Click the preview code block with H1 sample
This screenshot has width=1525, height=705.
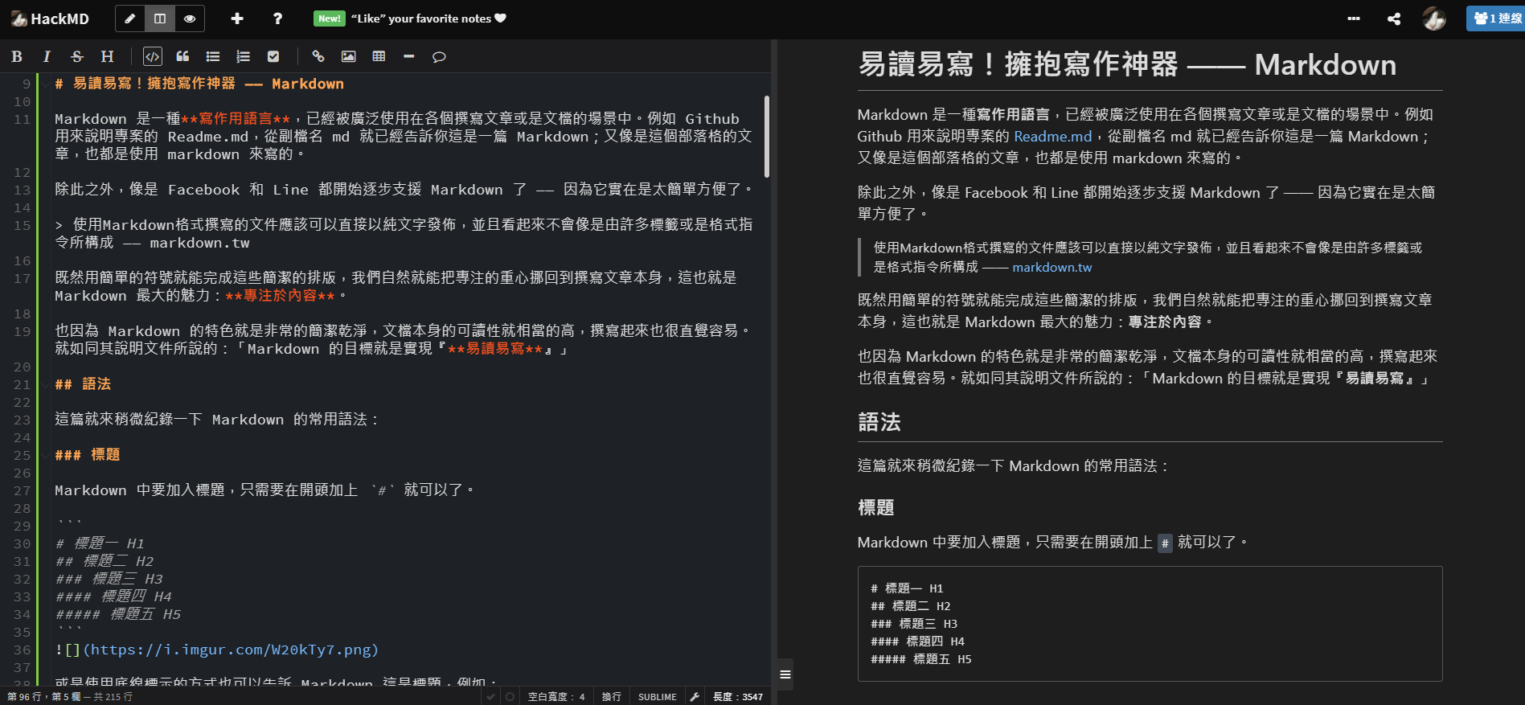(1150, 624)
